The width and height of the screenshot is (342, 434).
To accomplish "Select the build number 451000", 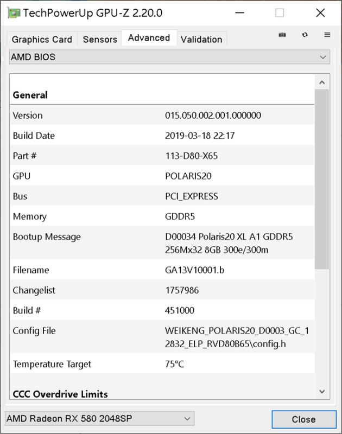I will (x=180, y=310).
